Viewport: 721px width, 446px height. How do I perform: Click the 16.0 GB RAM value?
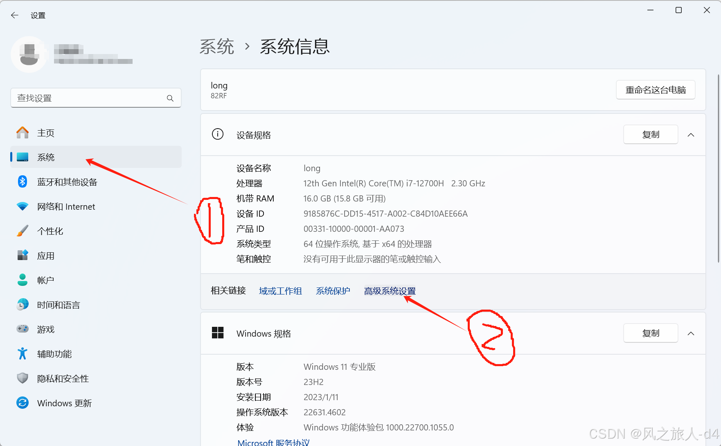click(345, 198)
